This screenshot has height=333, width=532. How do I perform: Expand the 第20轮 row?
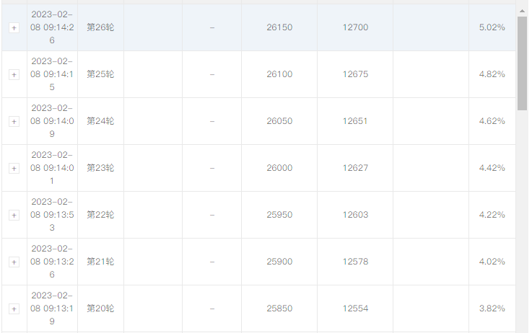14,309
